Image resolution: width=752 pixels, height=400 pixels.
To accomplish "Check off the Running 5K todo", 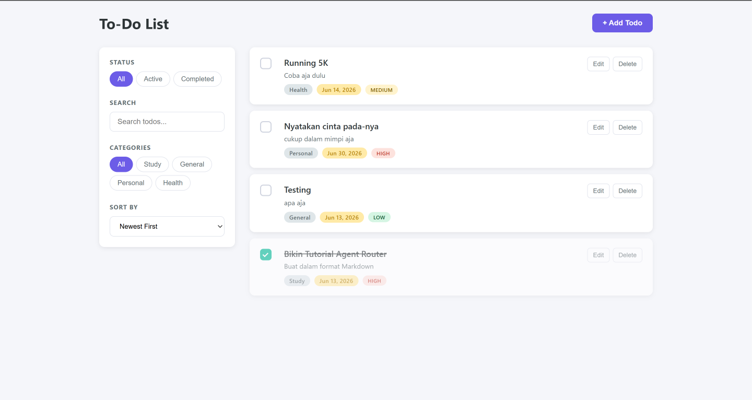I will point(266,64).
